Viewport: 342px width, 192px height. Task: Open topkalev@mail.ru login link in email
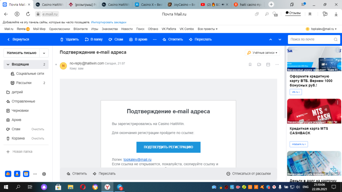[137, 160]
